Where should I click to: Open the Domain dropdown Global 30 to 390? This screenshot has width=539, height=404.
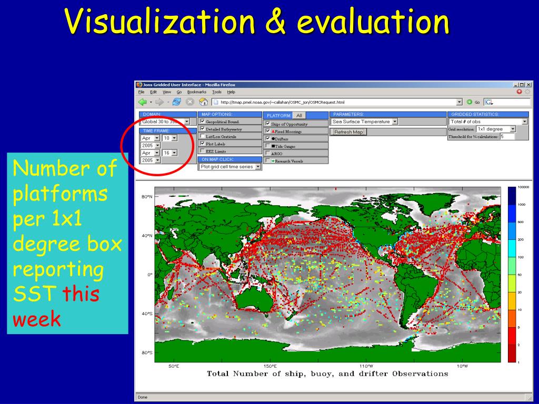coord(165,122)
